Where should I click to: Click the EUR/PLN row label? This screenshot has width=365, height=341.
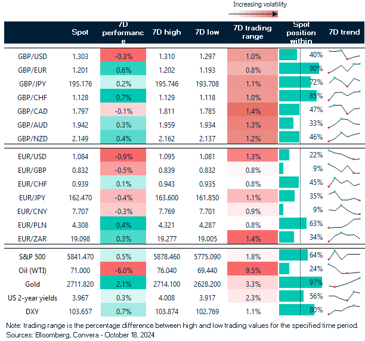[x=35, y=224]
